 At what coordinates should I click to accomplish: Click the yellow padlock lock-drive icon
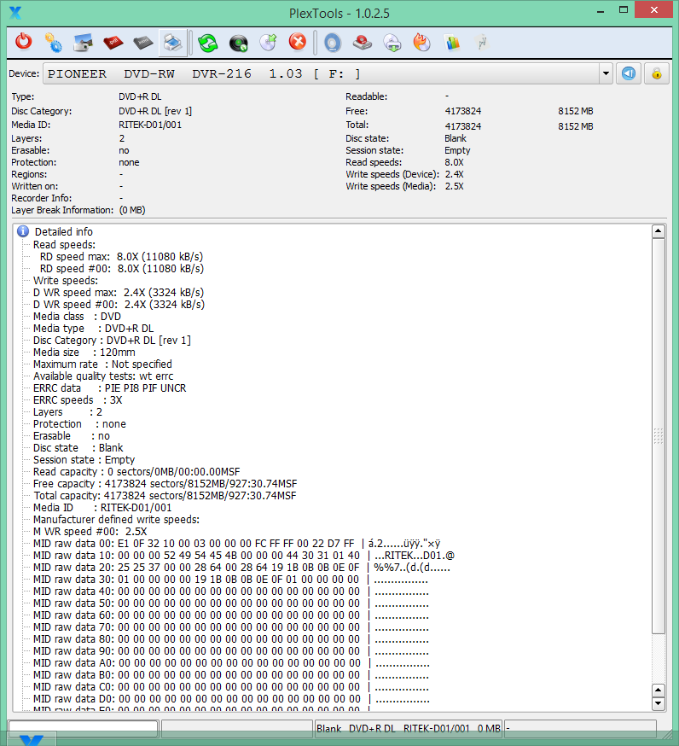657,73
